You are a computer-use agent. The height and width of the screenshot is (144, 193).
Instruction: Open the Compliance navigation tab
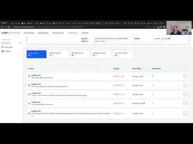[x=72, y=33]
